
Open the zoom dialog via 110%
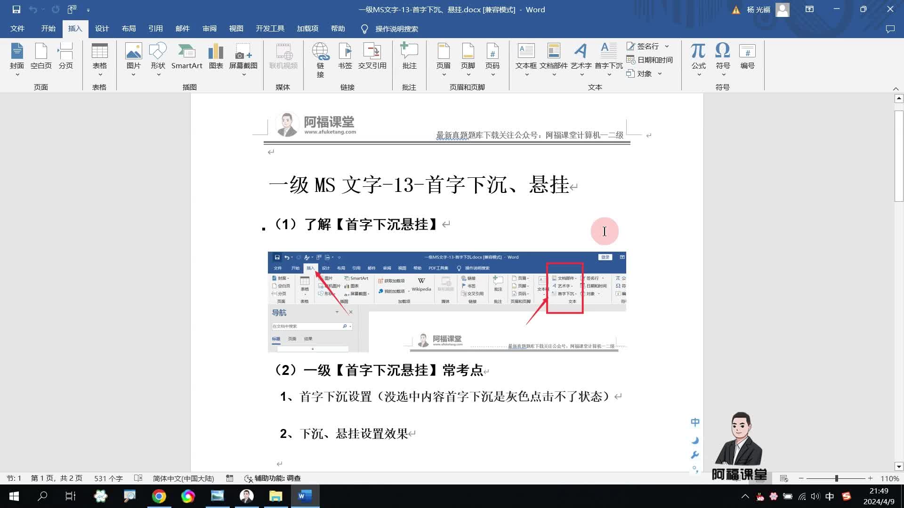click(x=889, y=478)
